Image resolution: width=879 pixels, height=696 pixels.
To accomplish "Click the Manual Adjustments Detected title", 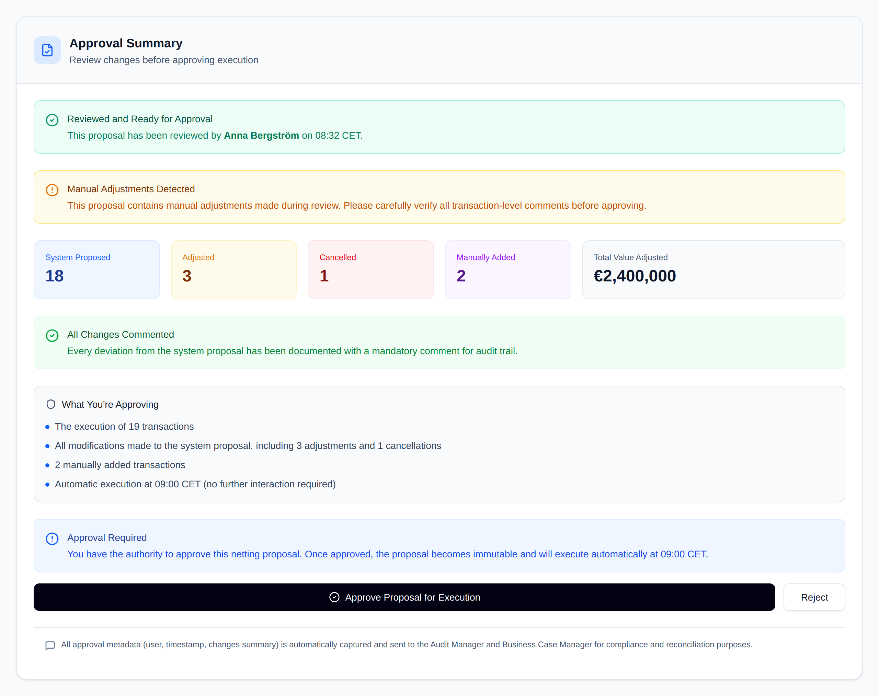I will 131,189.
